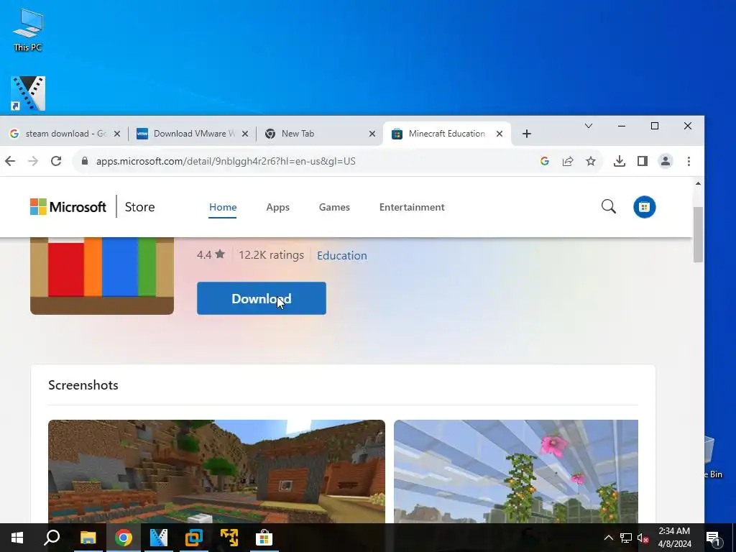The width and height of the screenshot is (736, 552).
Task: Open the video editor desktop shortcut
Action: pos(28,93)
